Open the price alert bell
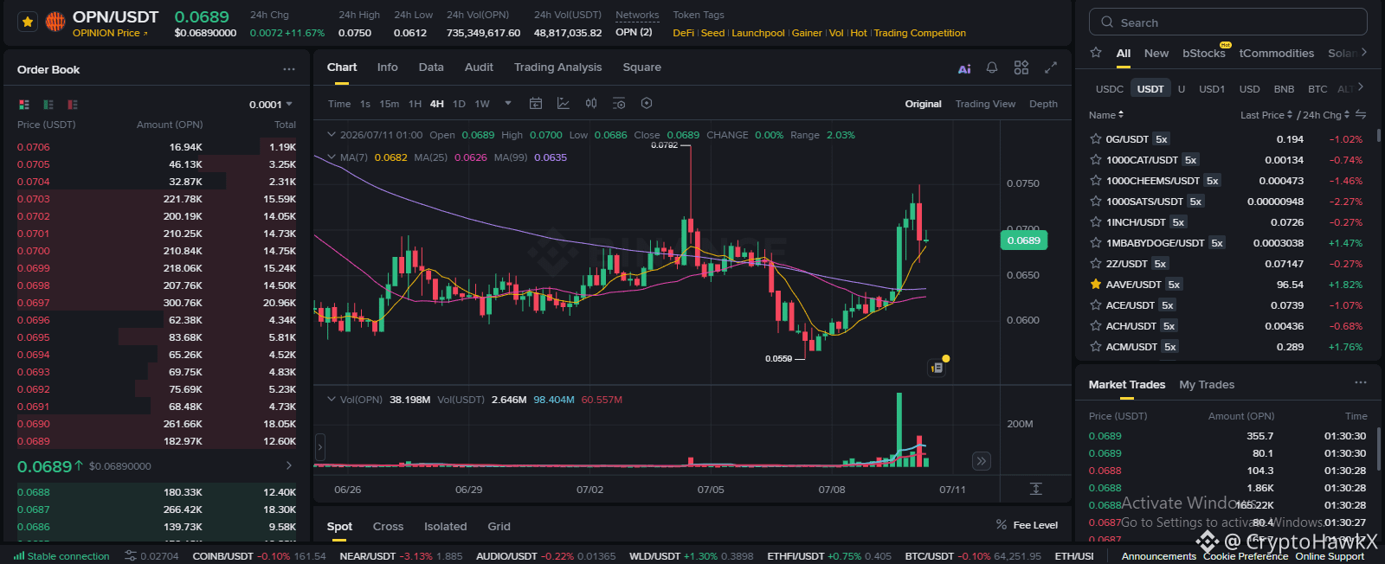This screenshot has width=1385, height=564. coord(992,67)
